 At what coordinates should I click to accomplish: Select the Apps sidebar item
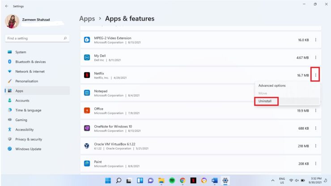[x=37, y=91]
